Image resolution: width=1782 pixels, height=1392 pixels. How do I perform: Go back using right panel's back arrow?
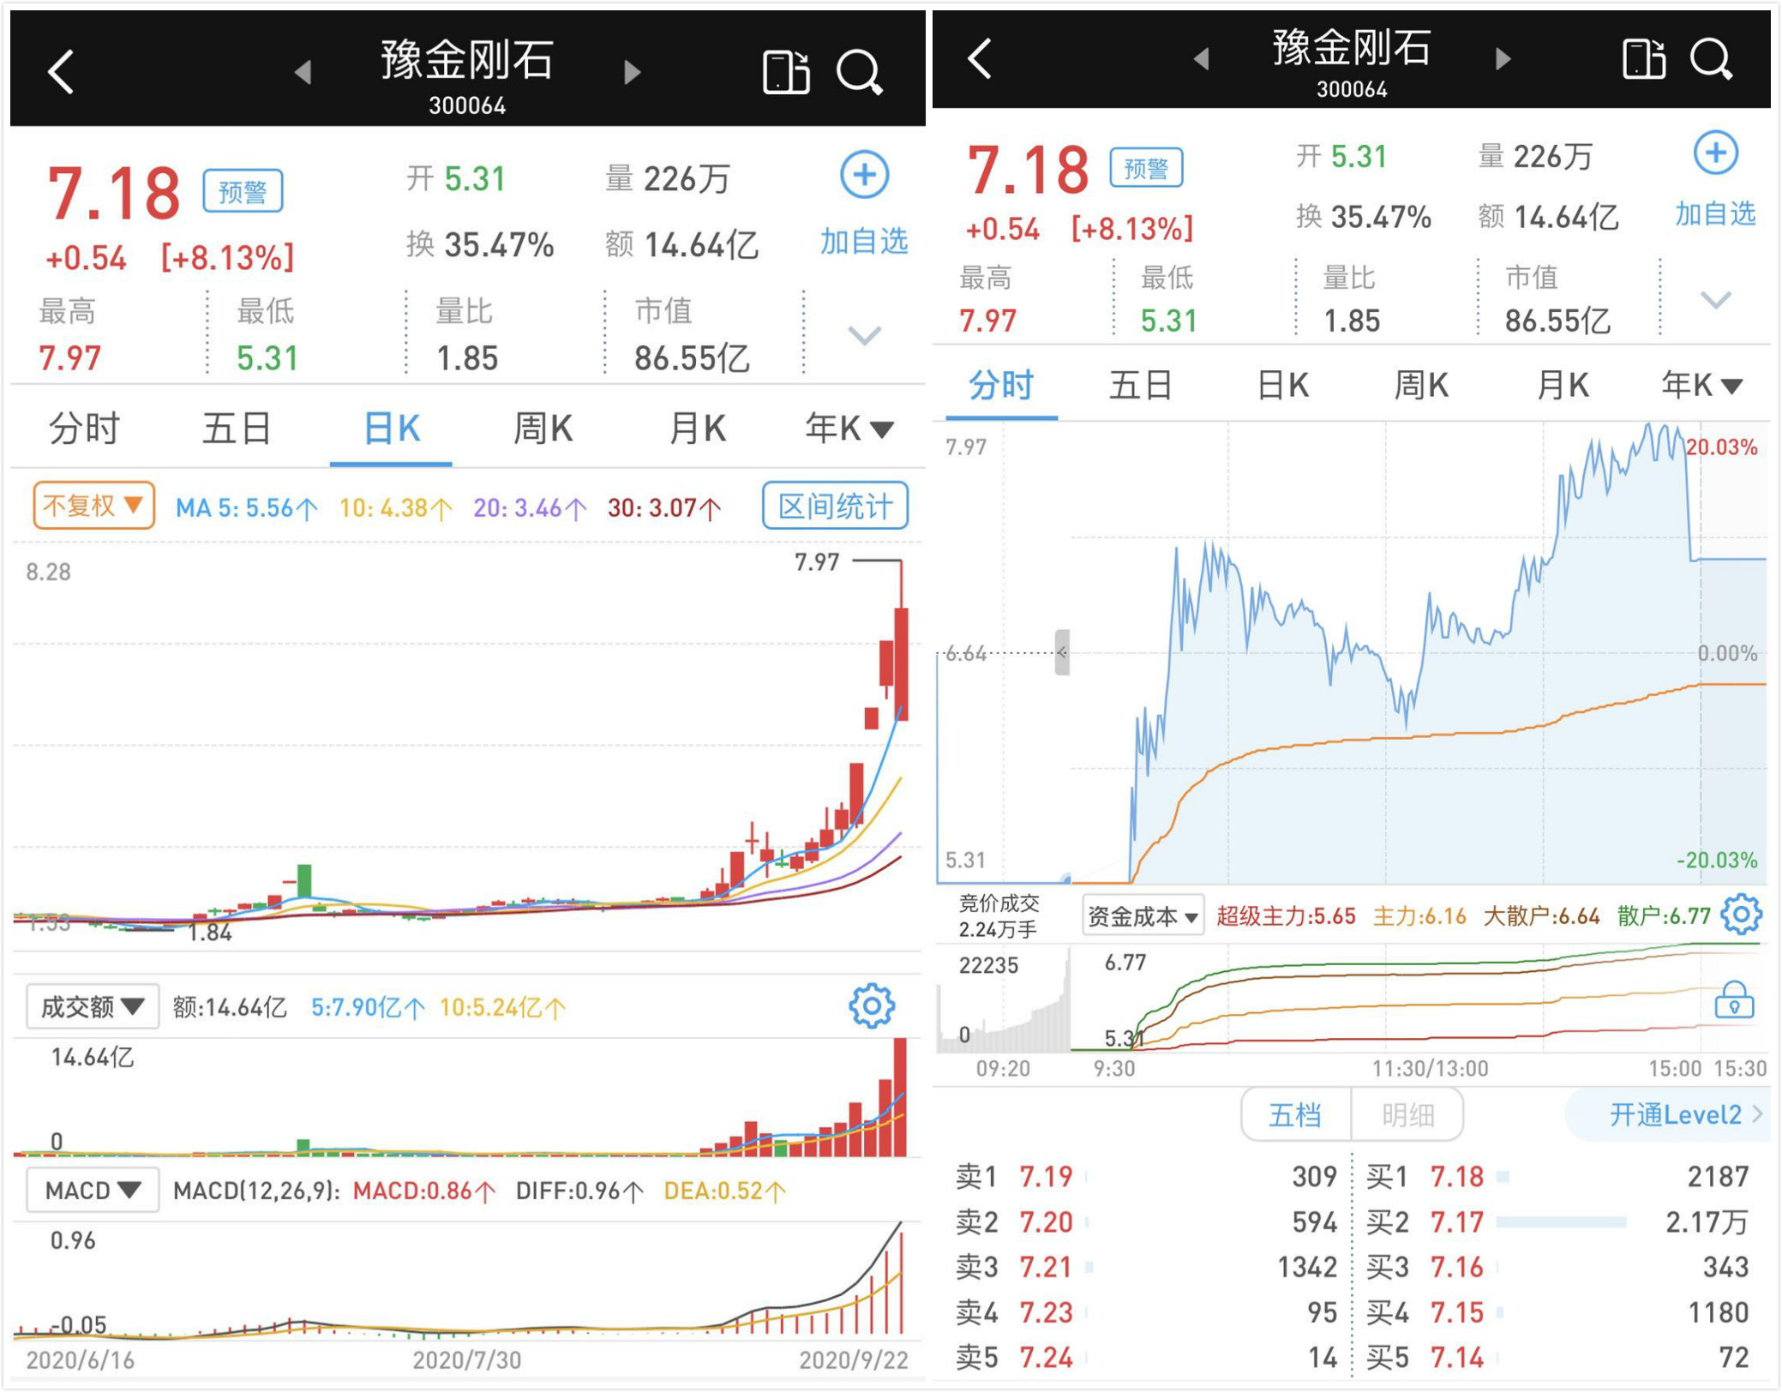[x=979, y=58]
